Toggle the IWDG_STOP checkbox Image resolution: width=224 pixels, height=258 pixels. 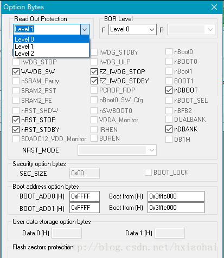[16, 62]
